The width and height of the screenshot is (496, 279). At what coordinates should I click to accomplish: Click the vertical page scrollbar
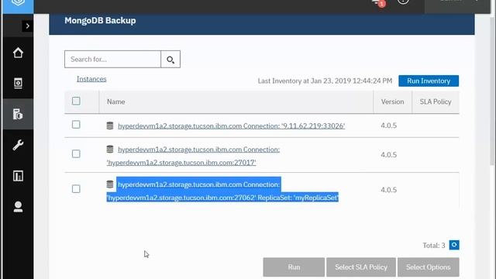tap(492, 91)
